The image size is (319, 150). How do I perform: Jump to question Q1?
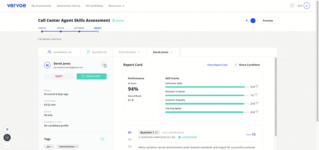pyautogui.click(x=130, y=133)
